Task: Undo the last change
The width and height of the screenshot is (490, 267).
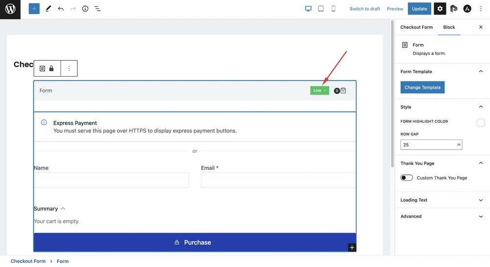Action: 61,9
